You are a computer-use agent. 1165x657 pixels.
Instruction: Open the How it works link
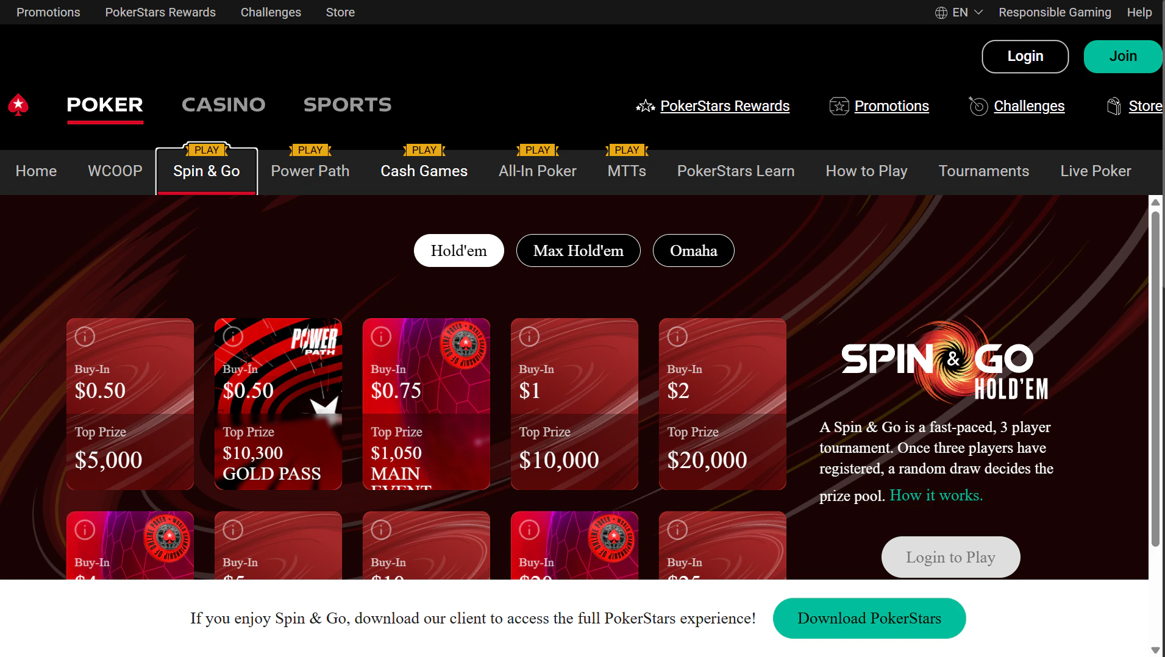click(x=936, y=495)
